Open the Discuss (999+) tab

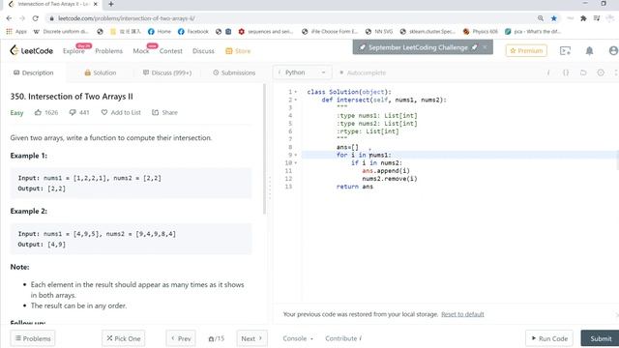(x=167, y=72)
